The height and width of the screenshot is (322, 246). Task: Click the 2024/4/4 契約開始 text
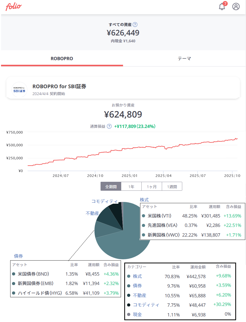pos(49,94)
